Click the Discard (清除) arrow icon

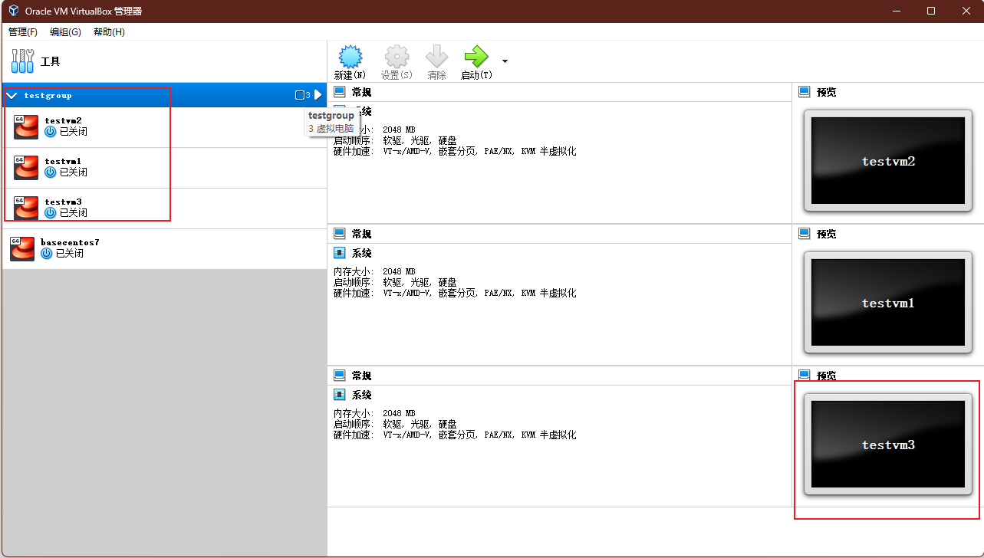pyautogui.click(x=436, y=56)
